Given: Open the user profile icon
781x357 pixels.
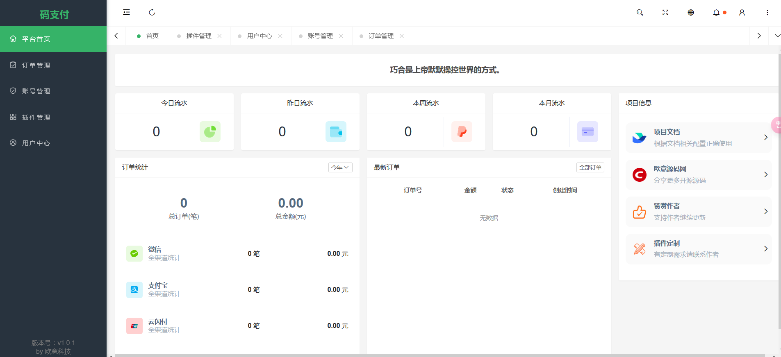Looking at the screenshot, I should (742, 13).
